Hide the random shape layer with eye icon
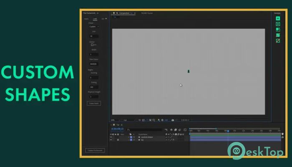The height and width of the screenshot is (167, 292). click(x=111, y=137)
